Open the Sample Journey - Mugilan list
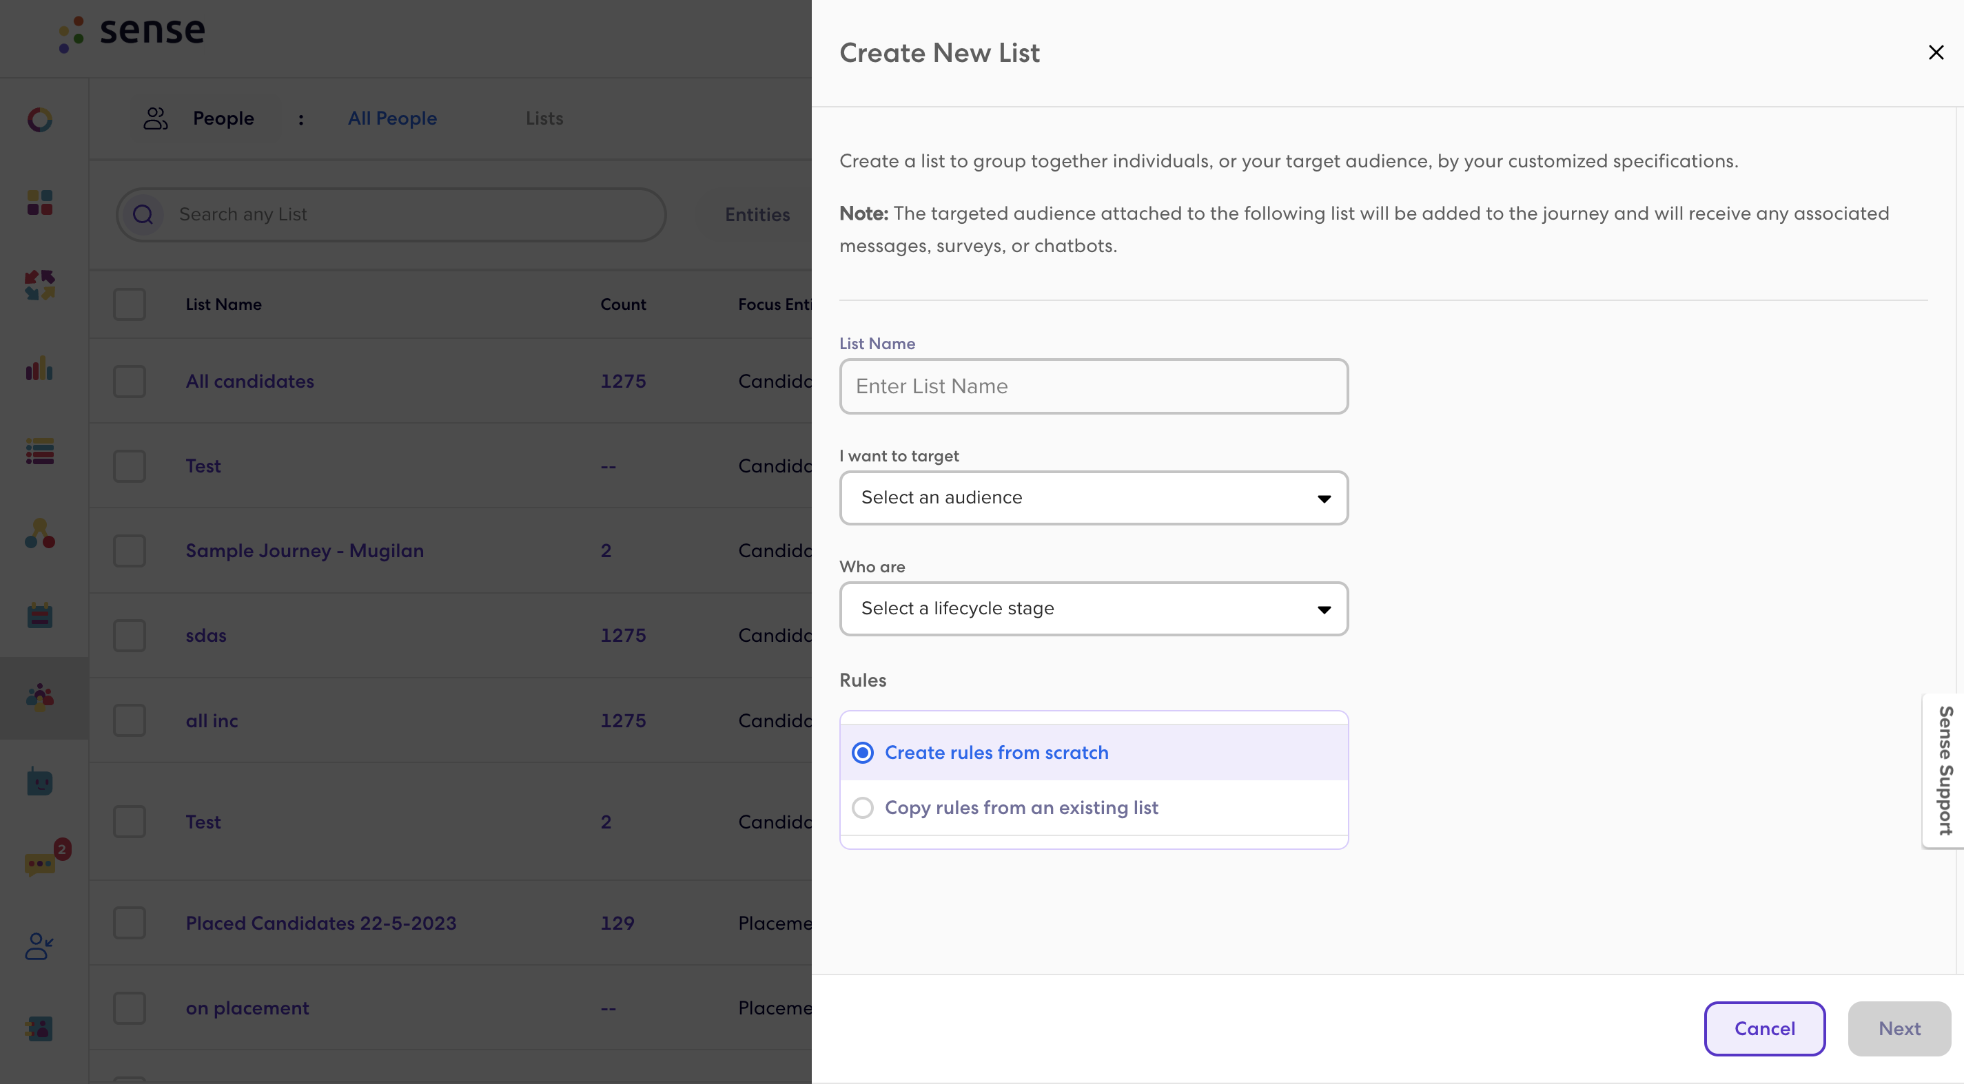 point(305,551)
